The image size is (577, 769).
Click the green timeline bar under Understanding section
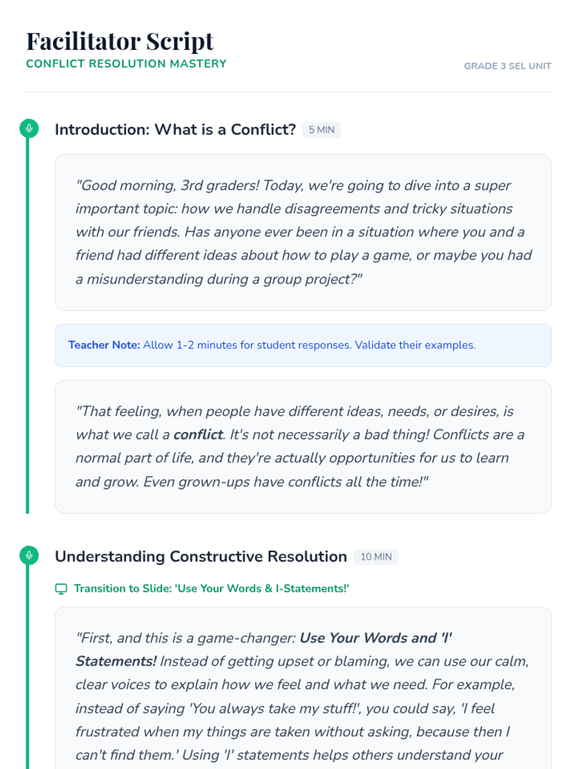pos(27,667)
